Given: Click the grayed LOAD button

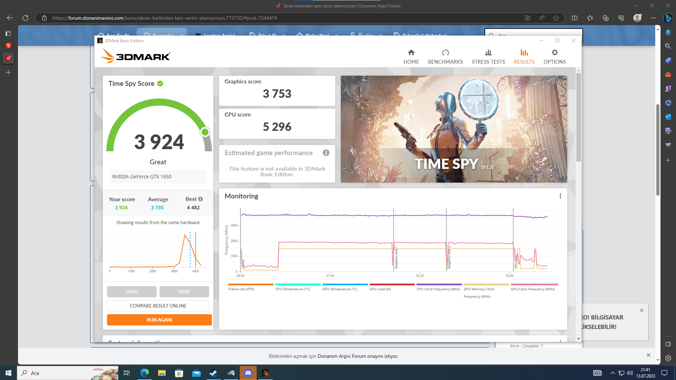Looking at the screenshot, I should [132, 292].
